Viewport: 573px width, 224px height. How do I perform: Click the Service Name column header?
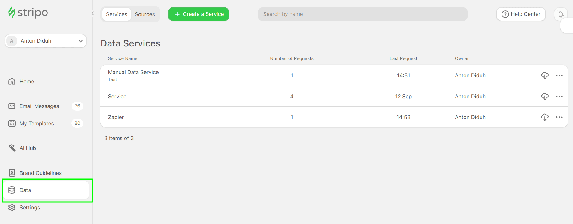(123, 58)
